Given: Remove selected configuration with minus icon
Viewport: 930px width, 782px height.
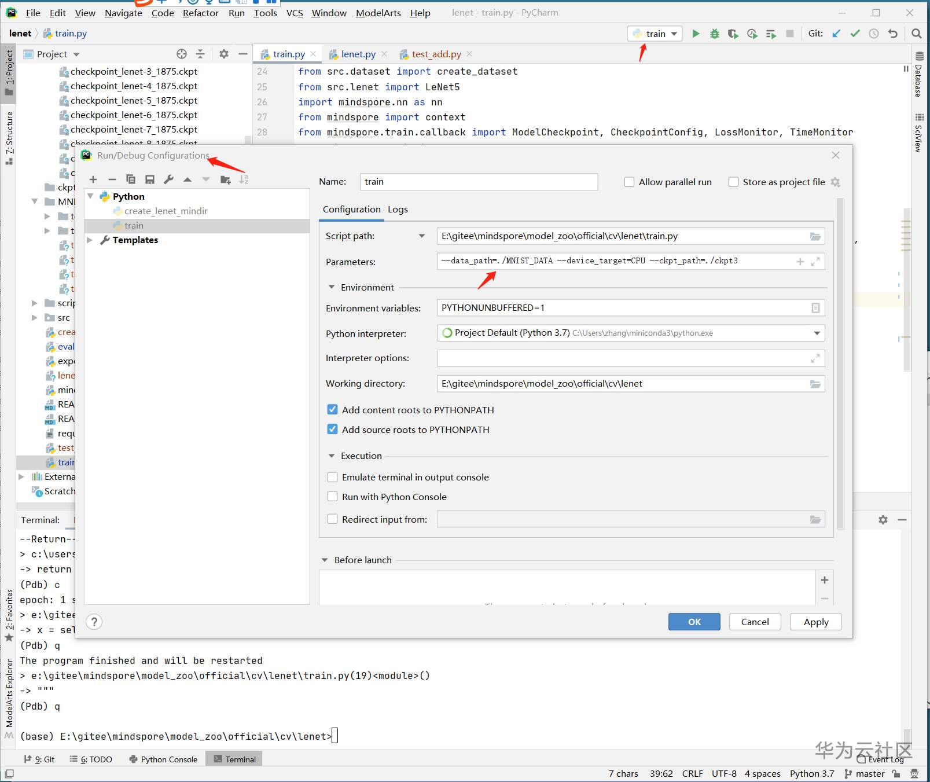Looking at the screenshot, I should point(112,179).
